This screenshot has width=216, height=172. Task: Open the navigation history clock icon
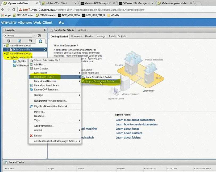tap(39, 36)
